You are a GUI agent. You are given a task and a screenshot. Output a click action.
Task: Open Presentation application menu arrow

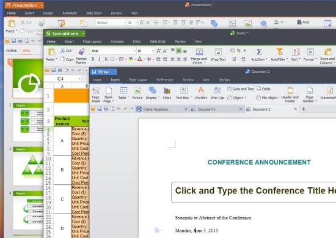click(42, 5)
